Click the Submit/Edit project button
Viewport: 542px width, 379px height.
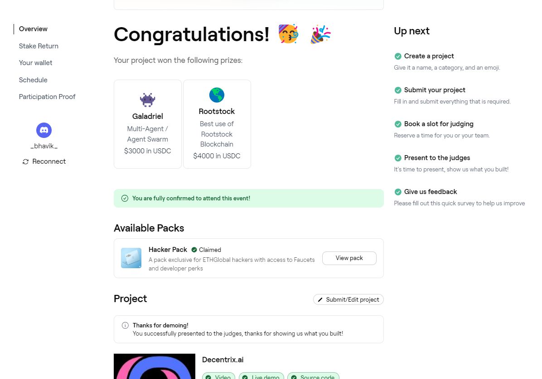click(348, 299)
